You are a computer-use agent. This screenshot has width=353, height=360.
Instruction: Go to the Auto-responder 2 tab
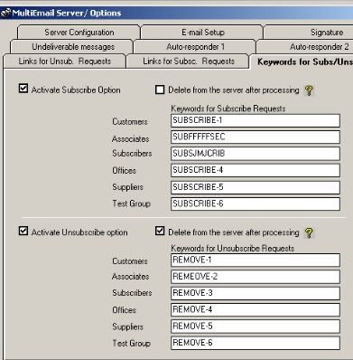304,47
